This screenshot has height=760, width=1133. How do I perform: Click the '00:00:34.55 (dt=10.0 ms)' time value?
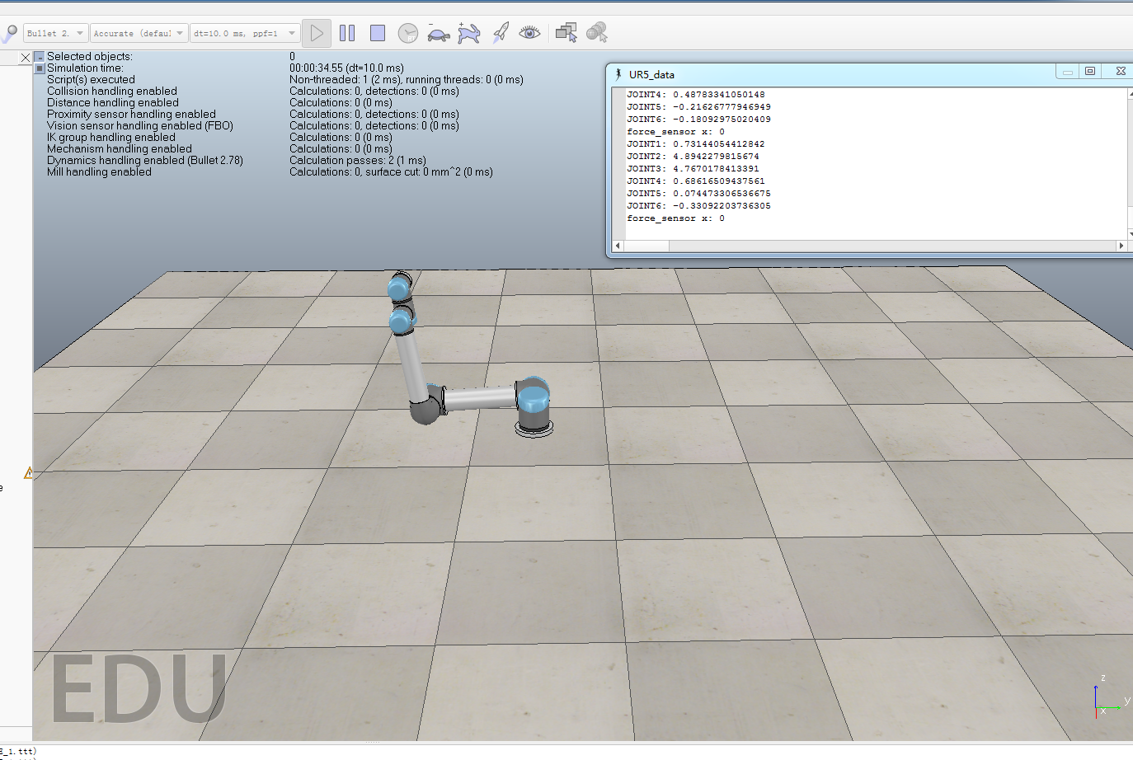[346, 68]
